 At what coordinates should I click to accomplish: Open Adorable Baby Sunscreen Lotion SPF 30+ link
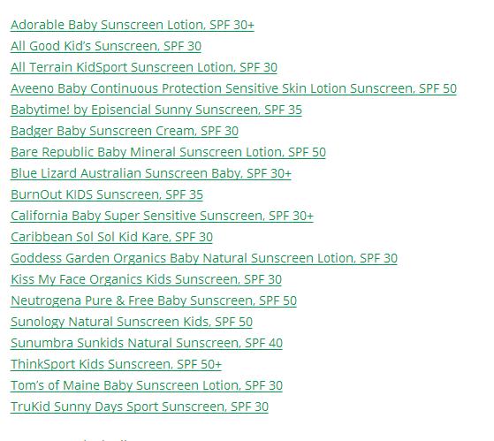click(x=133, y=25)
